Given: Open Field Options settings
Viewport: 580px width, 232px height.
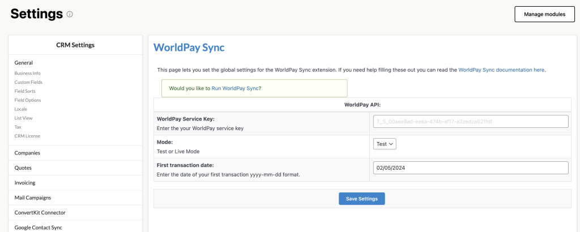Looking at the screenshot, I should [28, 100].
